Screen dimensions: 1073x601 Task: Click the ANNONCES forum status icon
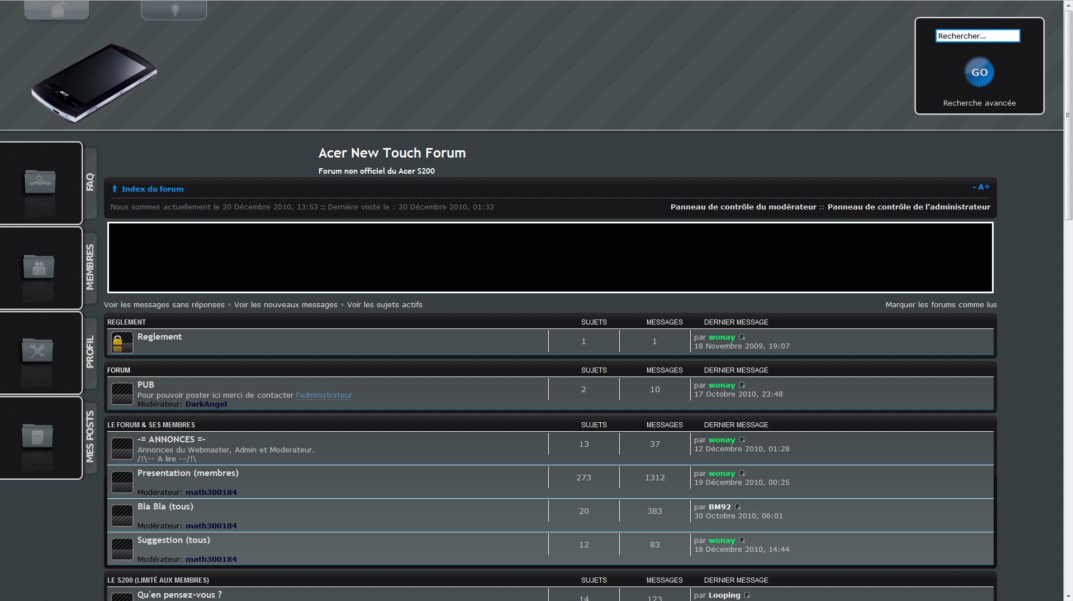122,448
